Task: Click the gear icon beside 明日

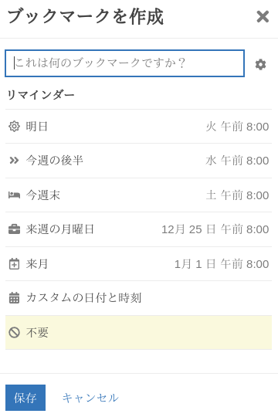Action: pyautogui.click(x=14, y=127)
